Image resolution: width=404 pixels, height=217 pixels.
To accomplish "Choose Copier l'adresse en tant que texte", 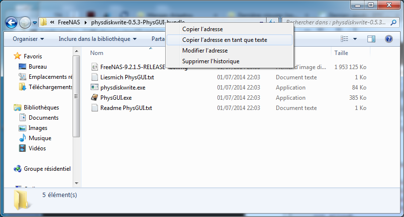I will (224, 40).
